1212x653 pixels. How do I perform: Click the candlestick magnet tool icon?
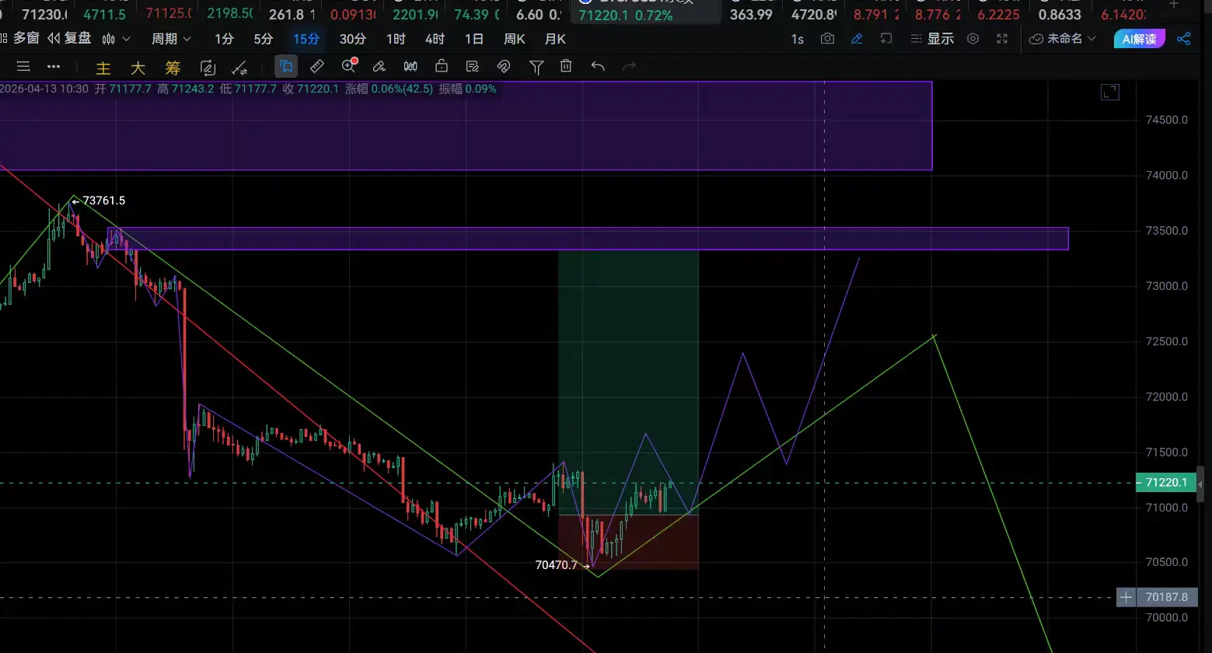tap(410, 67)
